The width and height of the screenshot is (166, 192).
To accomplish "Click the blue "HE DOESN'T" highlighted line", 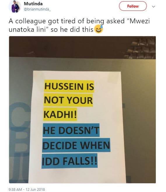I will click(x=71, y=130).
